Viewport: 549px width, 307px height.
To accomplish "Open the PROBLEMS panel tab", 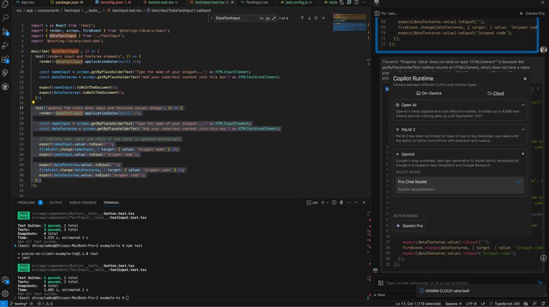I will (x=27, y=203).
